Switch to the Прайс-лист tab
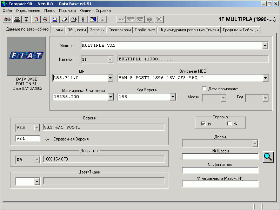Image resolution: width=280 pixels, height=210 pixels. tap(145, 30)
